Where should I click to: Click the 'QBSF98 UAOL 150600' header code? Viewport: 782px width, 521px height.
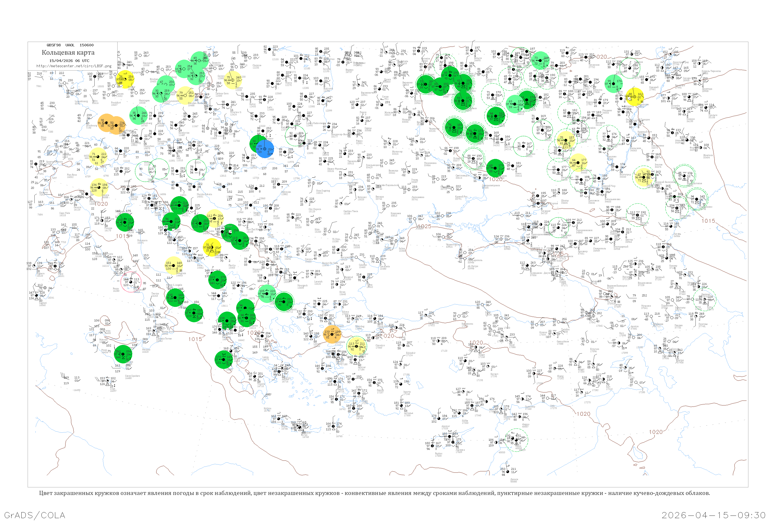(x=70, y=45)
